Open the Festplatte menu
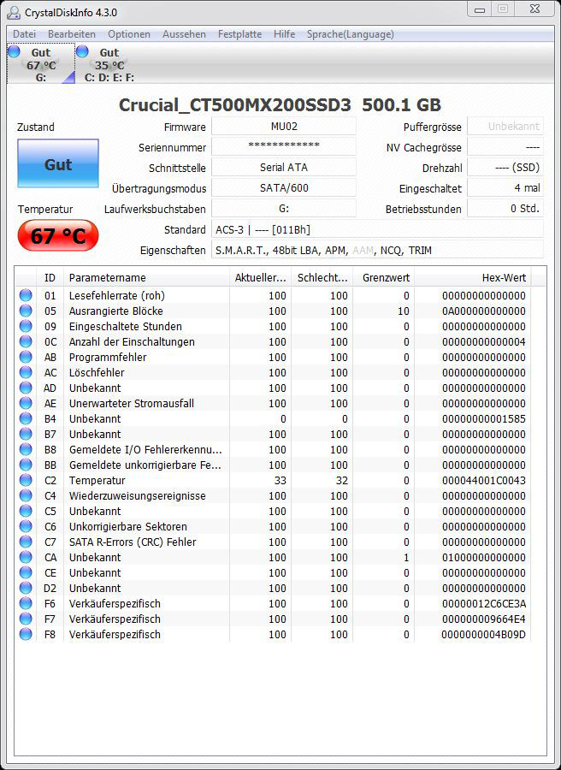 pyautogui.click(x=239, y=34)
